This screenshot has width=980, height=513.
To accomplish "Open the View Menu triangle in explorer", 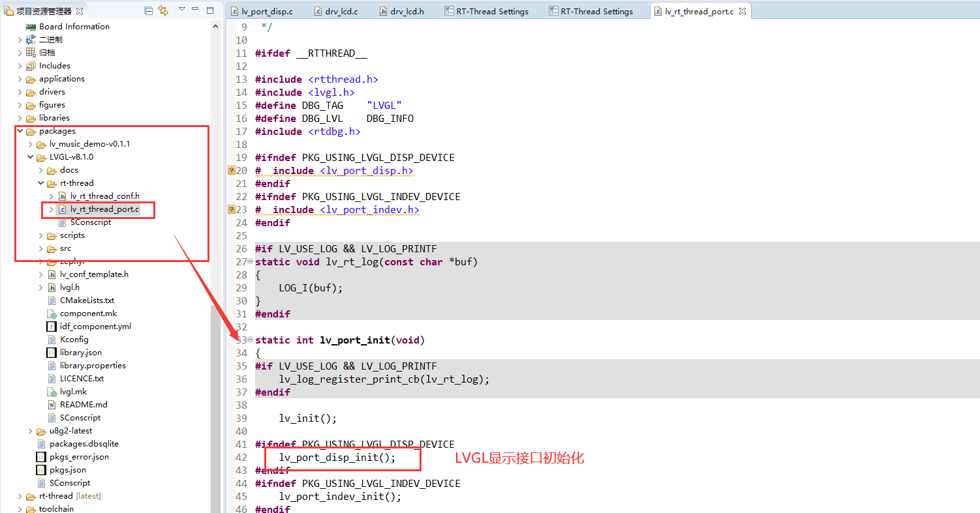I will coord(182,10).
